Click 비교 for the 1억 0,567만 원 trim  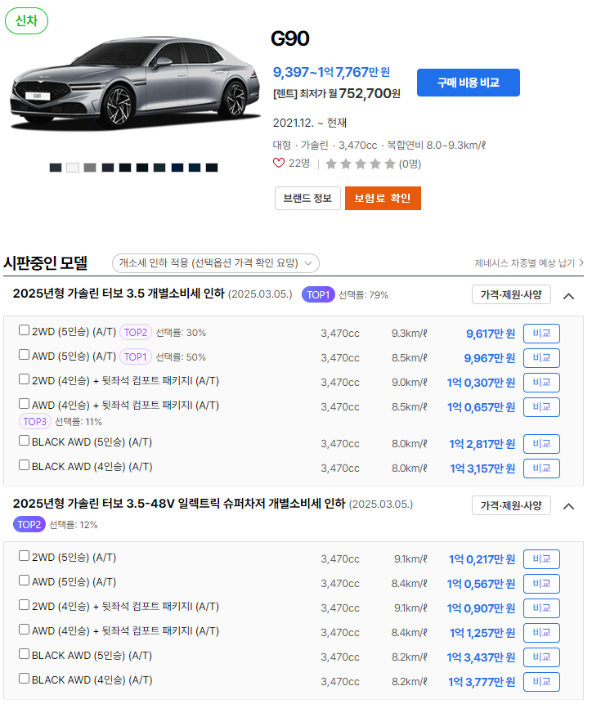[541, 584]
